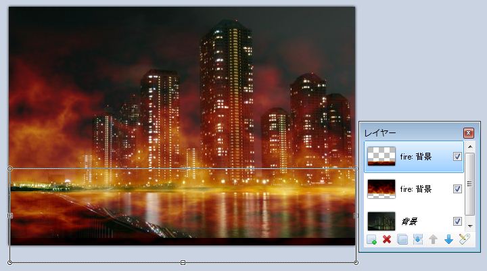
Task: Click the レイヤー panel title
Action: [x=380, y=133]
